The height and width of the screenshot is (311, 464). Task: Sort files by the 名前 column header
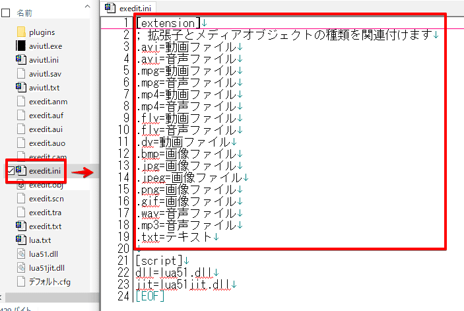pyautogui.click(x=24, y=13)
